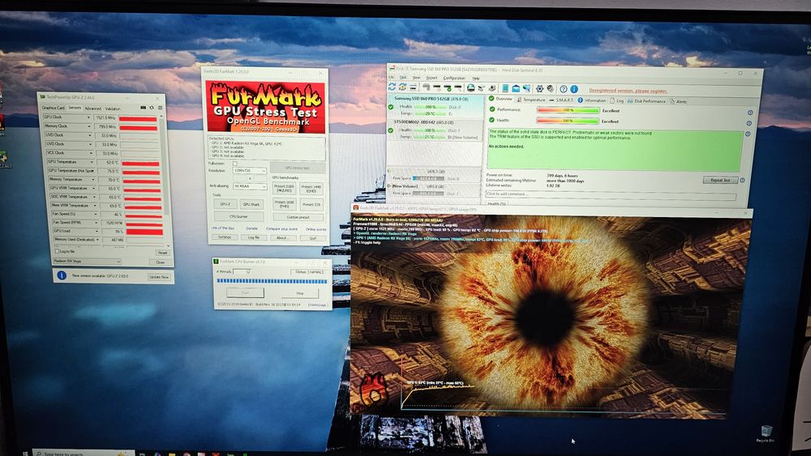Select the ST500DM002 disk entry in disk list
The image size is (811, 456).
pos(435,130)
